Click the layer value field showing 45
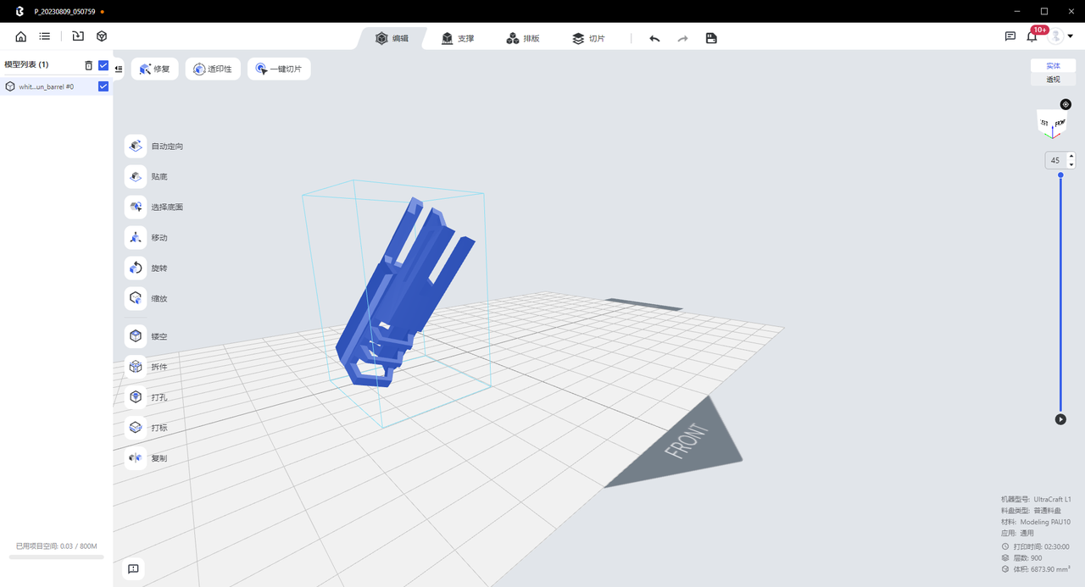 tap(1055, 160)
